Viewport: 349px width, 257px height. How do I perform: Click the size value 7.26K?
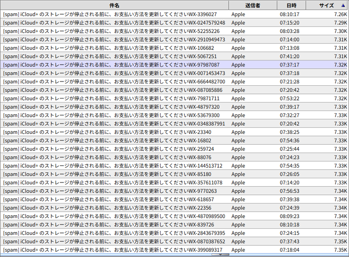pyautogui.click(x=341, y=14)
